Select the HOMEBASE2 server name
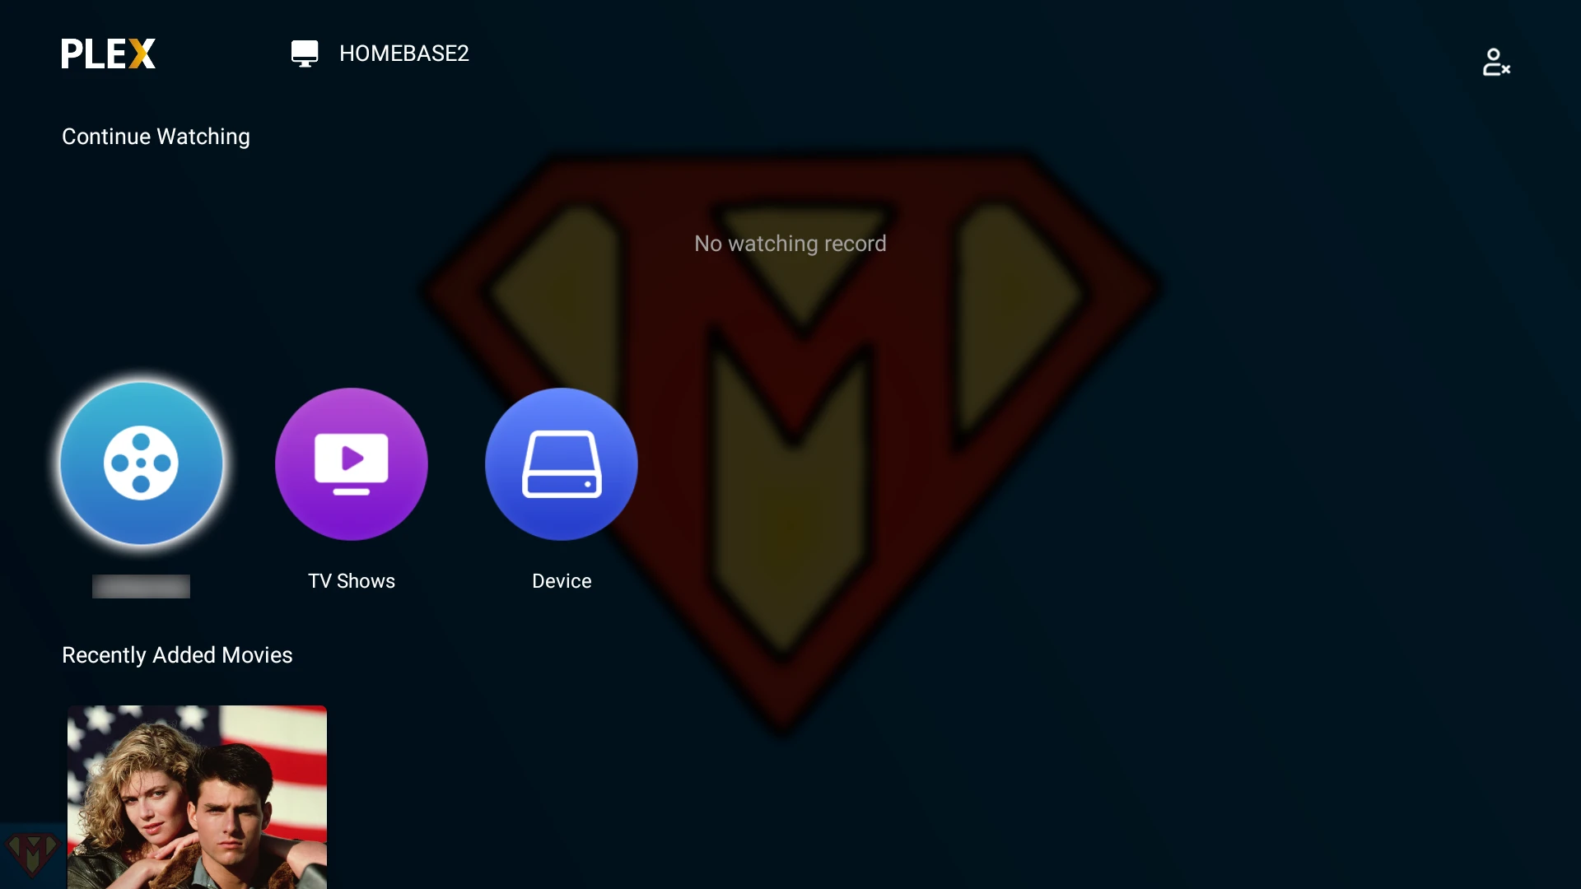Screen dimensions: 1581x889 (404, 54)
